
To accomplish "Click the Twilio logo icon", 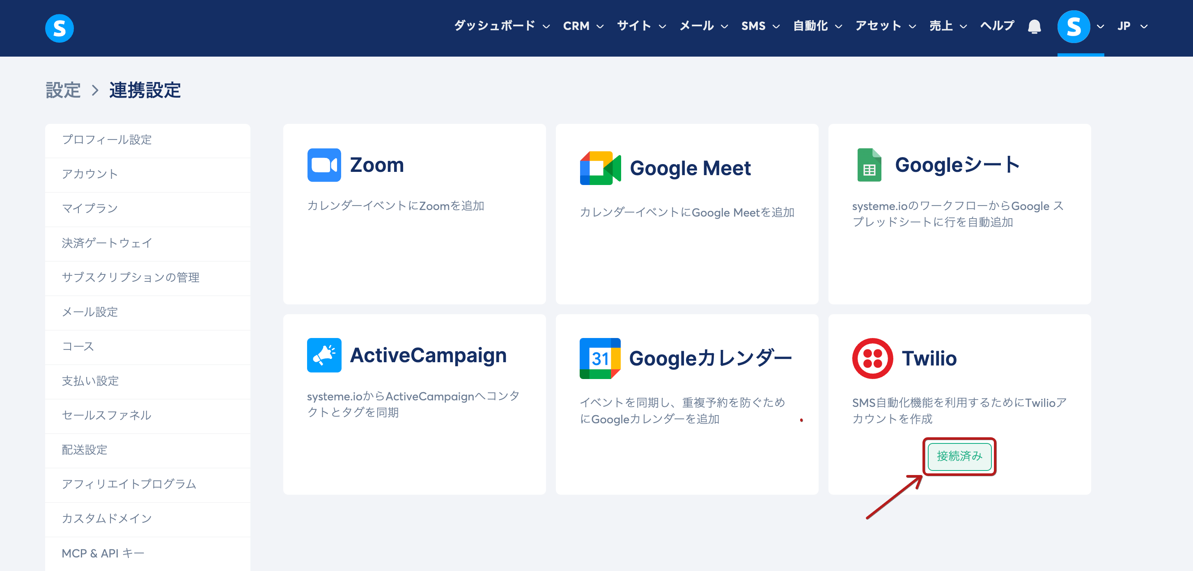I will click(x=872, y=358).
